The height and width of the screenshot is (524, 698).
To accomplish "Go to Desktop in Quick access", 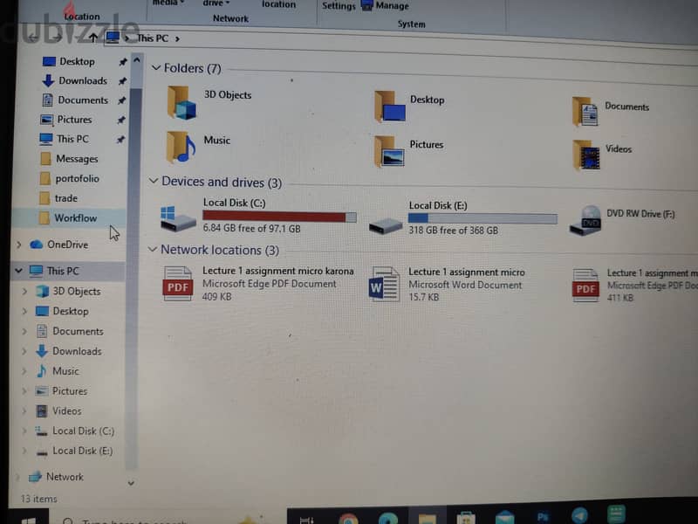I will (77, 61).
